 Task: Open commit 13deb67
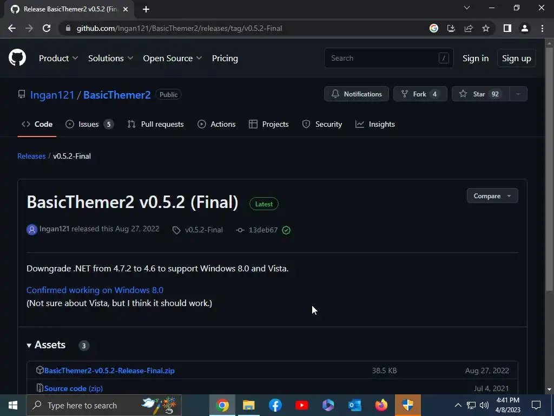pos(263,230)
